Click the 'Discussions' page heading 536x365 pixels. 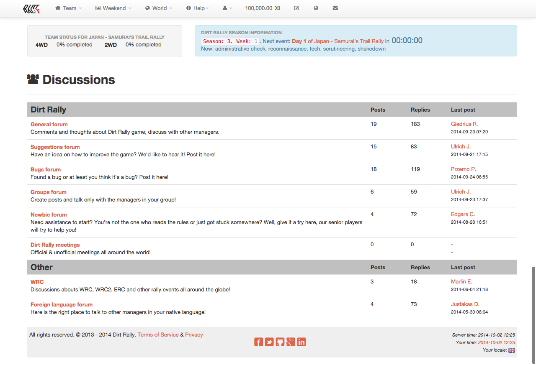79,79
